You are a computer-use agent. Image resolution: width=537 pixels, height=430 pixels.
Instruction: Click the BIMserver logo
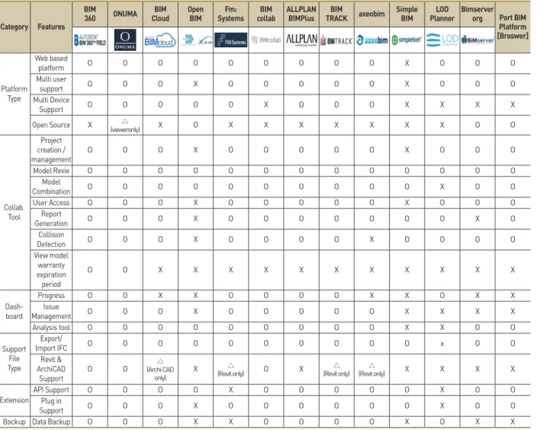click(x=478, y=40)
